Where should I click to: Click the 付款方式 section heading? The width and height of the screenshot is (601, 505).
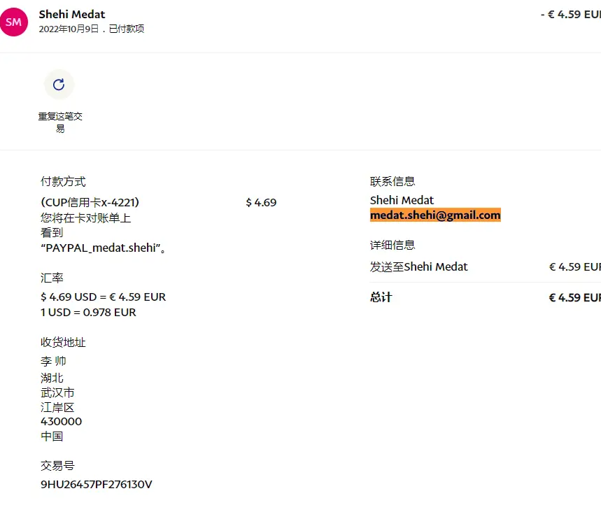click(63, 182)
